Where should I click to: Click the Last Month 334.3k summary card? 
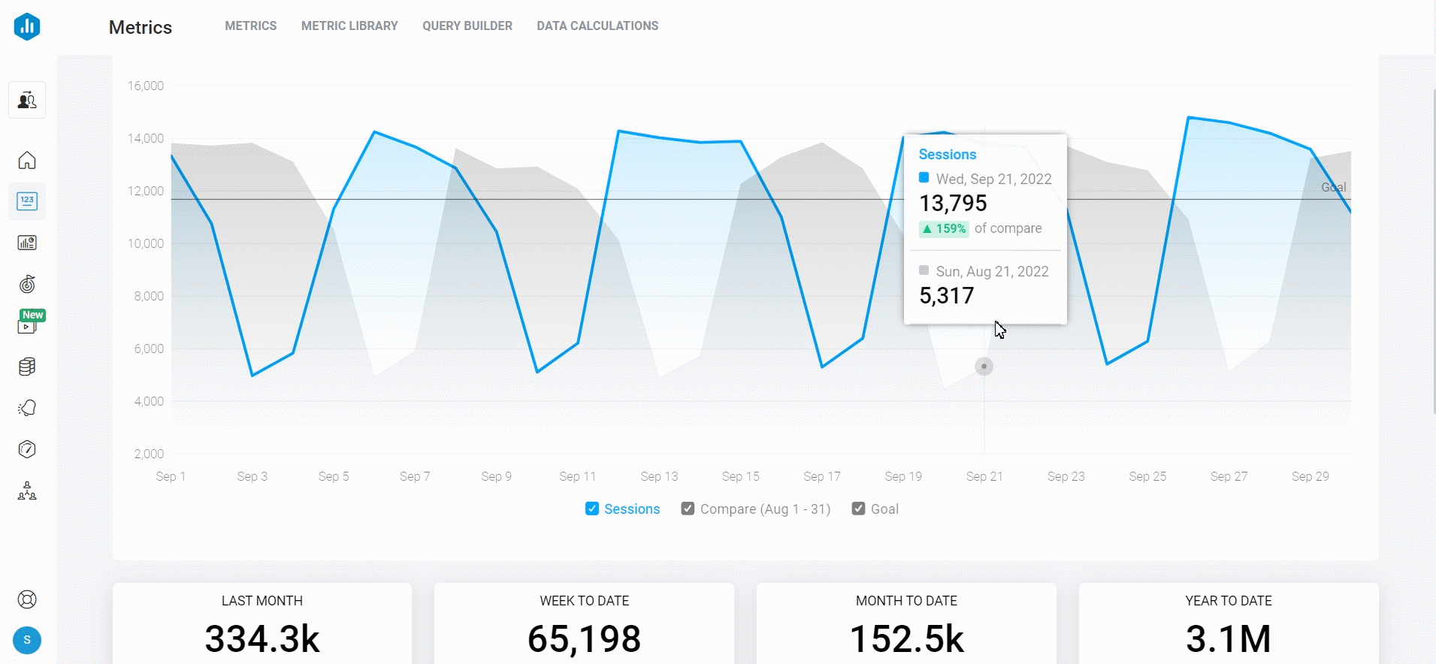(262, 623)
